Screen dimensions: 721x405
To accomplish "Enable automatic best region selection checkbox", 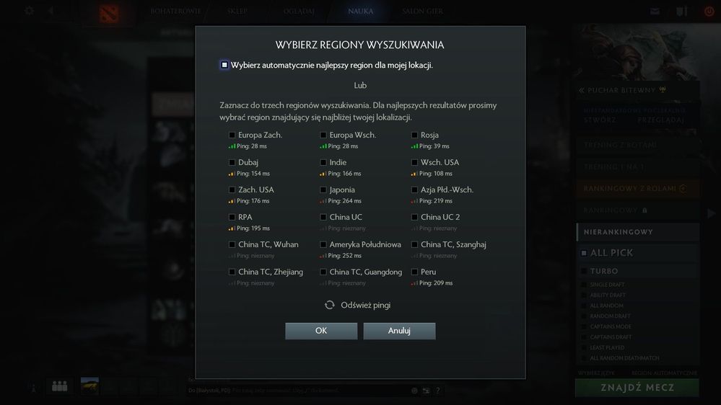I will coord(224,65).
